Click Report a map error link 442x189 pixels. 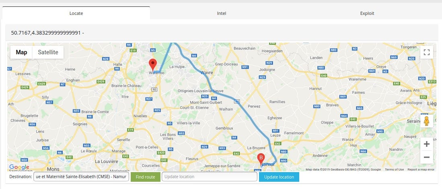(421, 170)
